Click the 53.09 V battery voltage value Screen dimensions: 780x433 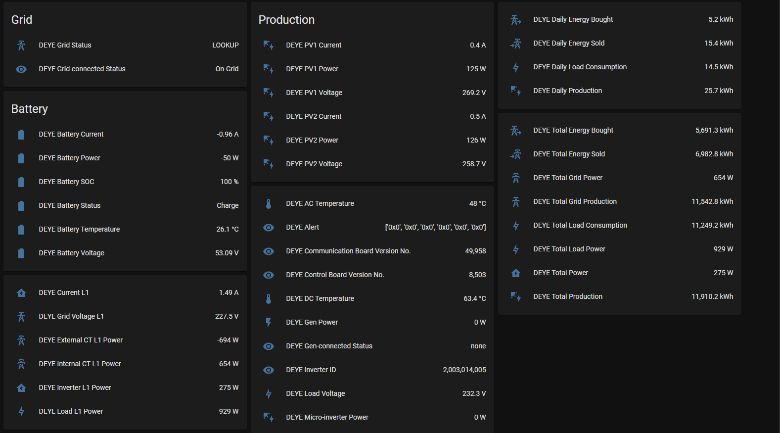click(x=227, y=253)
